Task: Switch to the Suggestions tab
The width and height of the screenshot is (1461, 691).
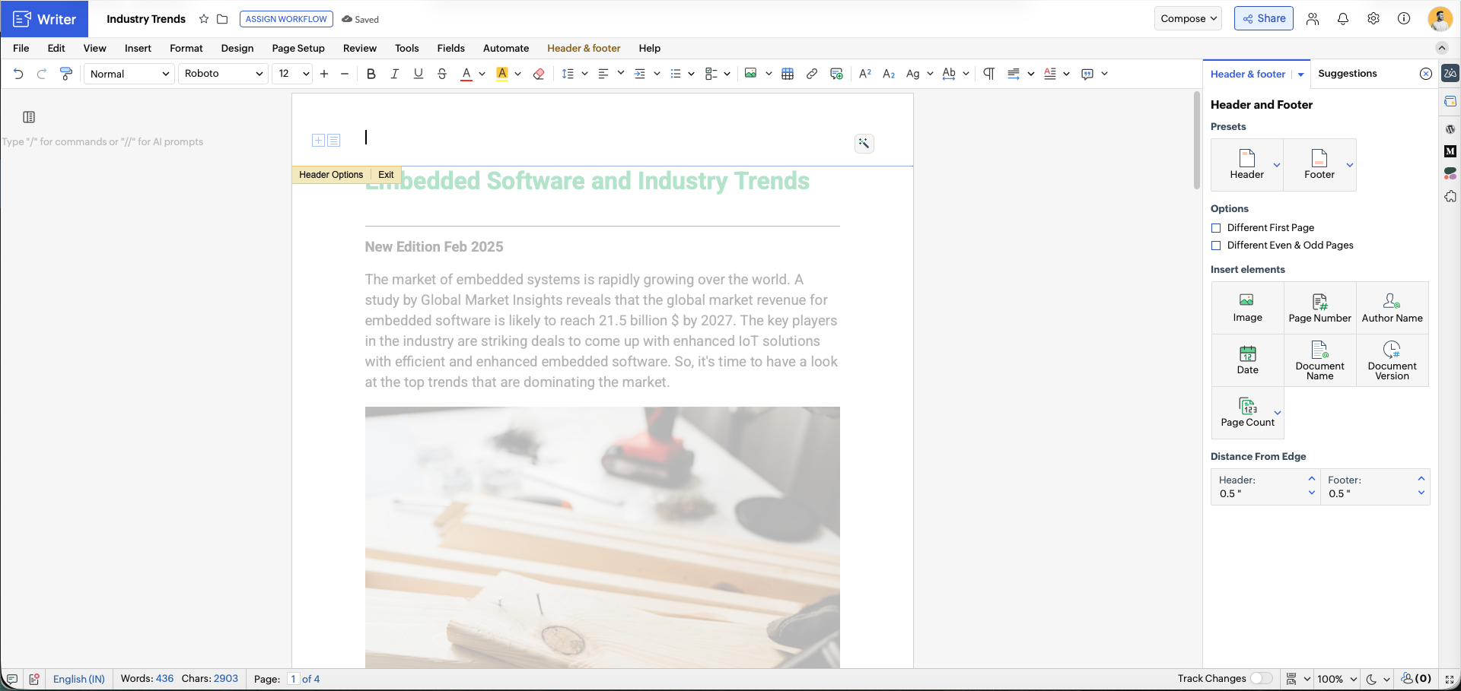Action: coord(1347,74)
